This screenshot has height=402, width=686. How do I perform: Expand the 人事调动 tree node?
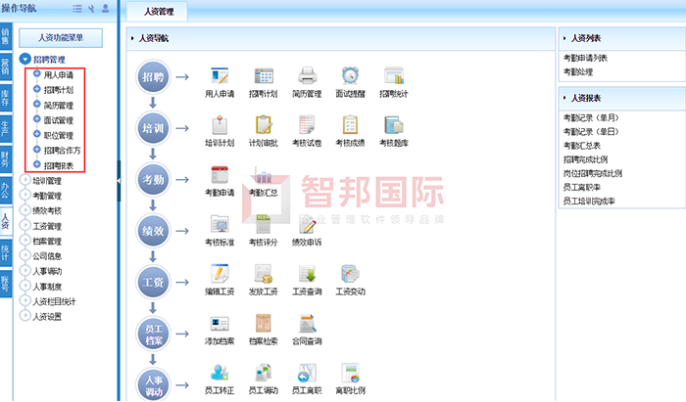[25, 271]
